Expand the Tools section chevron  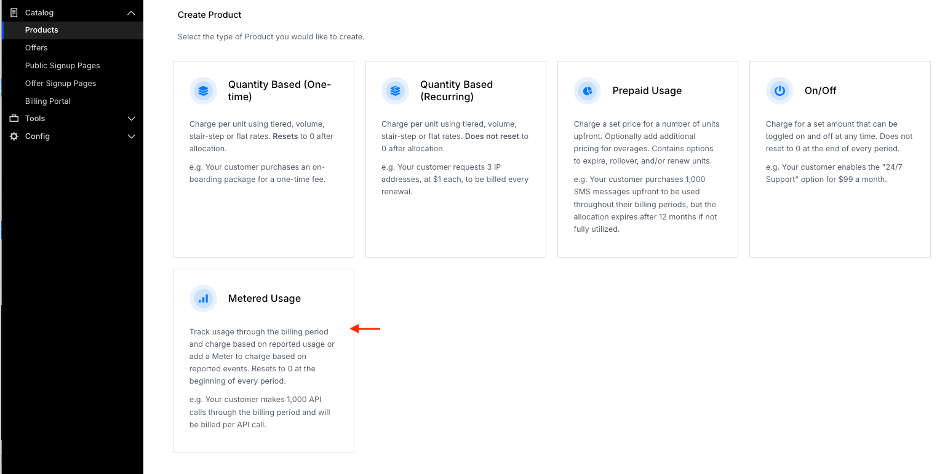click(131, 118)
